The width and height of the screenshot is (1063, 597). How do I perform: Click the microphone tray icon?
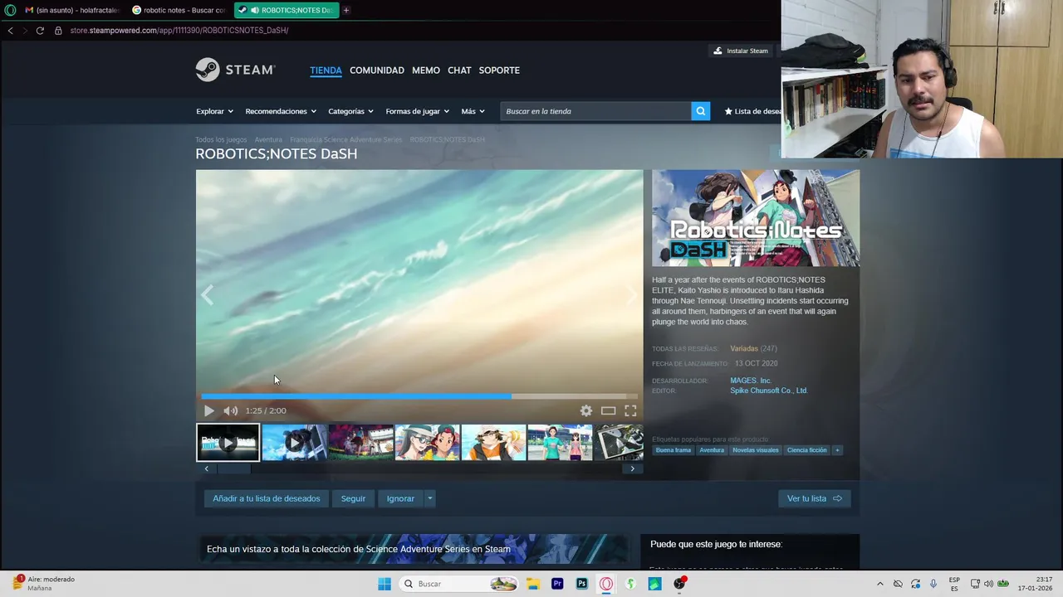[x=933, y=584]
